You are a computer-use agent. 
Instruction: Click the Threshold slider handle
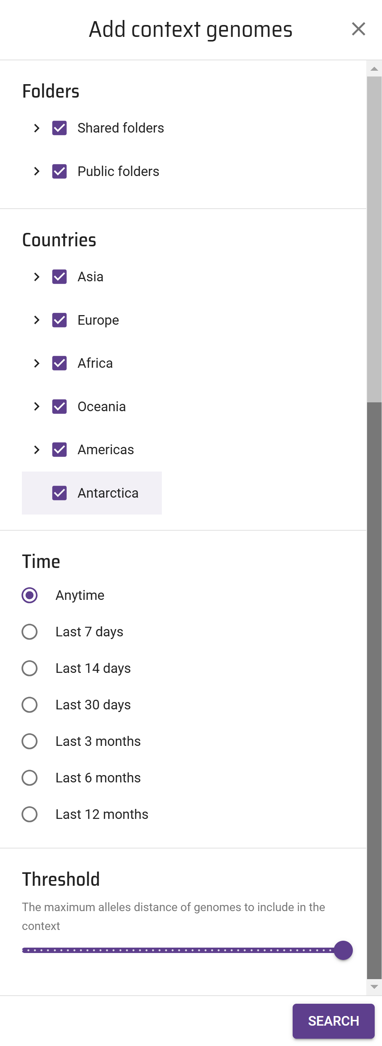click(343, 950)
